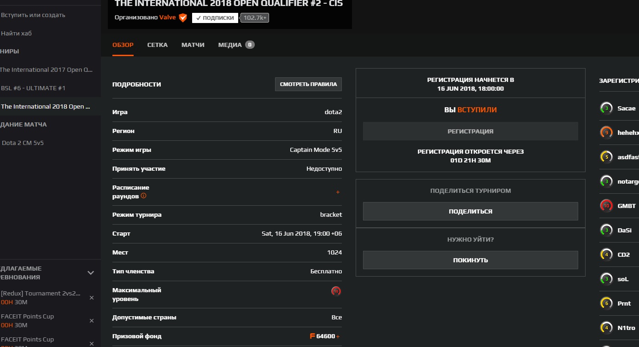Image resolution: width=639 pixels, height=347 pixels.
Task: Expand prize fund details plus sign
Action: point(338,336)
